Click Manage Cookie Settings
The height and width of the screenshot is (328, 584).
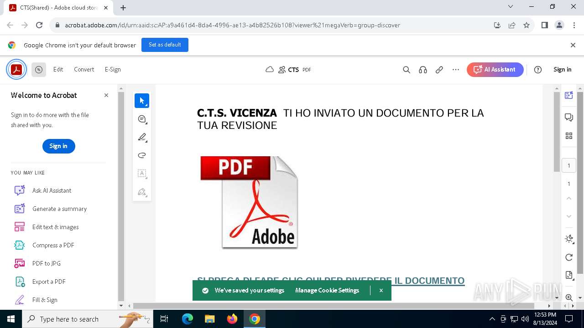327,291
